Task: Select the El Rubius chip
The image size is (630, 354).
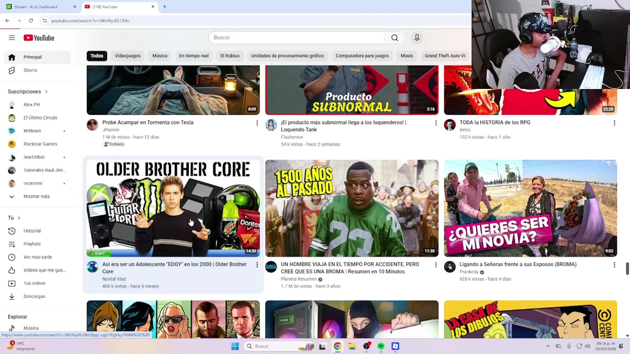Action: (x=230, y=56)
